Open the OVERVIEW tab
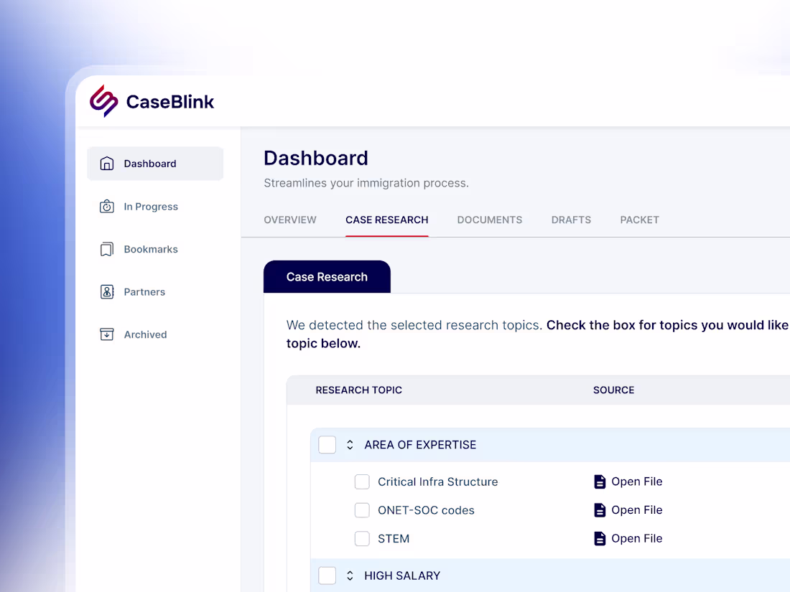Image resolution: width=790 pixels, height=592 pixels. coord(290,220)
